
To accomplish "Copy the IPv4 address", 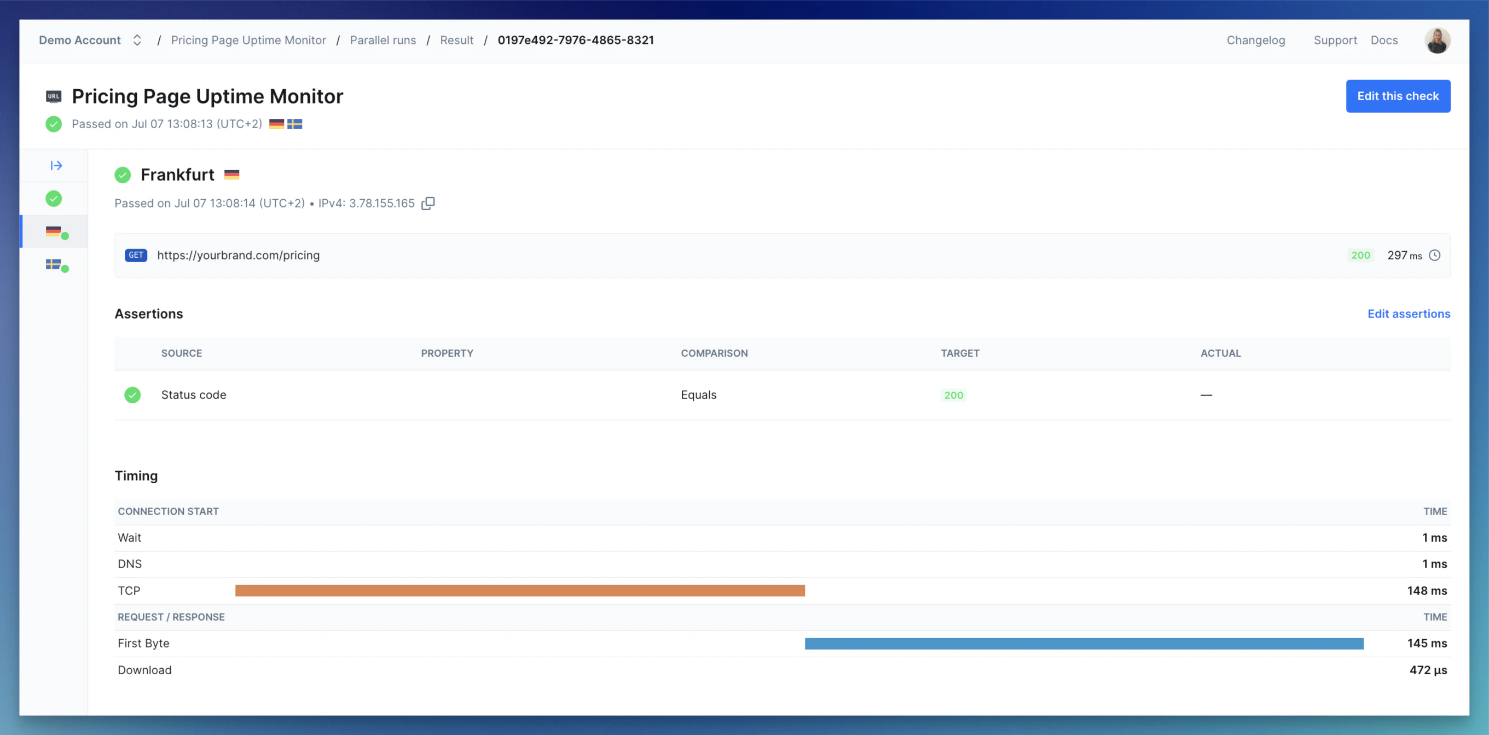I will coord(428,203).
